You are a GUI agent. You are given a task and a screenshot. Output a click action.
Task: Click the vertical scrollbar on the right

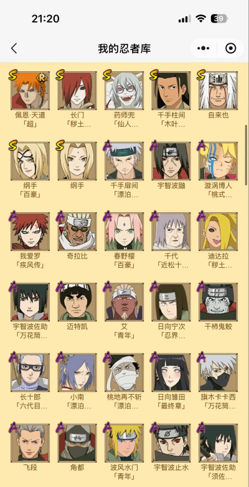[x=247, y=155]
